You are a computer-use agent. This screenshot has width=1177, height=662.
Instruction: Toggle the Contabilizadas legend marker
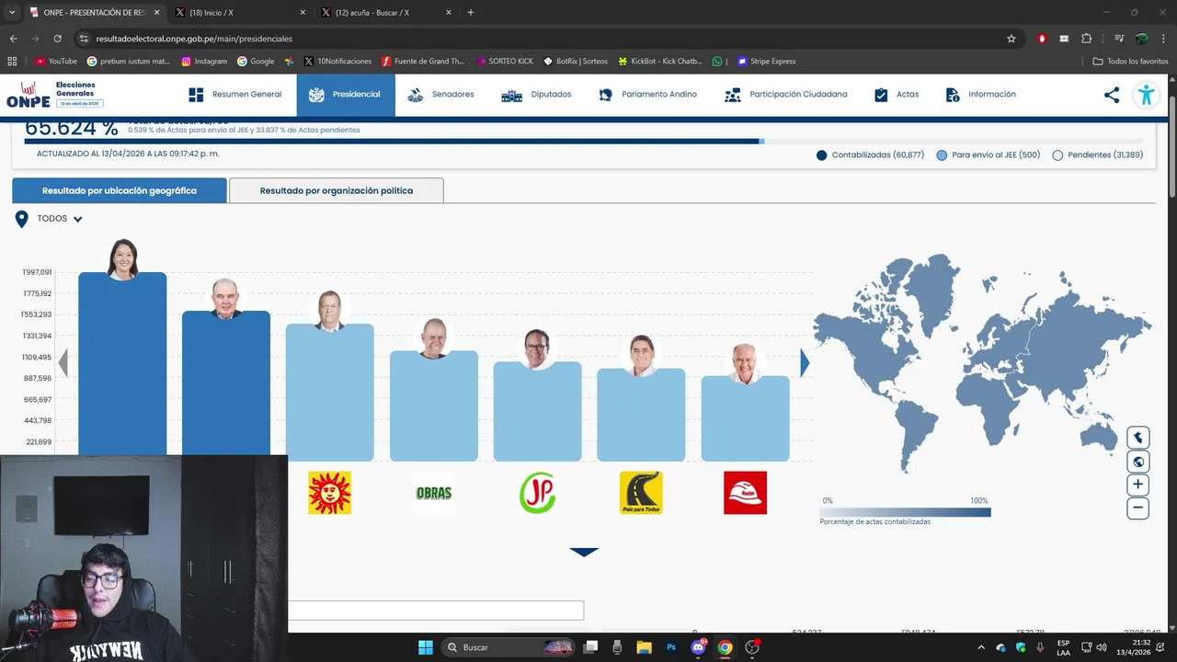tap(822, 155)
